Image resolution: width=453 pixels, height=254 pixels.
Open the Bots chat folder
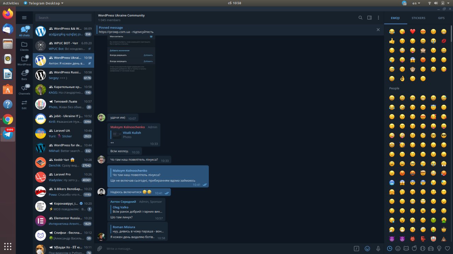(24, 75)
